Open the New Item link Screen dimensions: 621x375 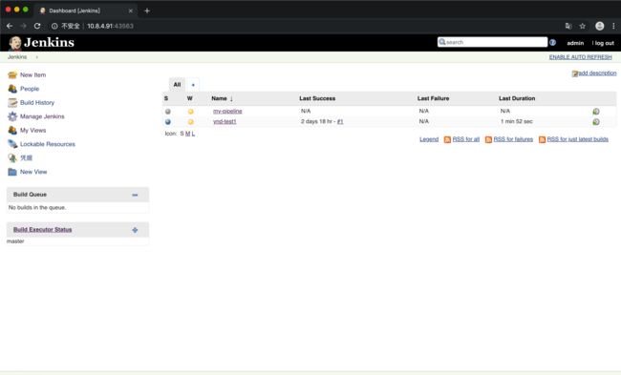click(x=32, y=74)
